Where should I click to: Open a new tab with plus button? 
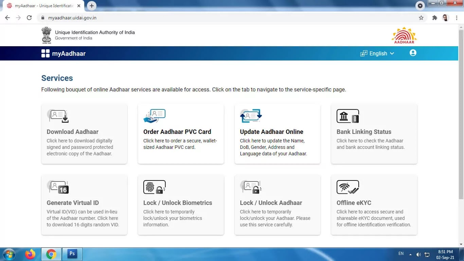click(91, 6)
